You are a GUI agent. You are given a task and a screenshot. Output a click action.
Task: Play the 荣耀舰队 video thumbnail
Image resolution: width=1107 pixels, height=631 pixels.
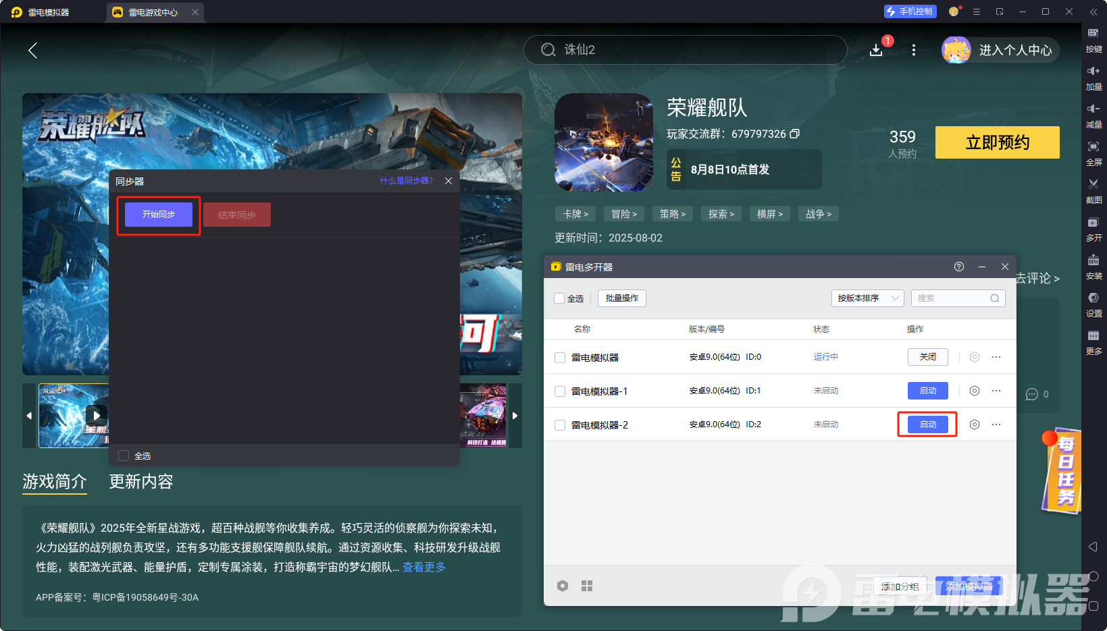96,415
